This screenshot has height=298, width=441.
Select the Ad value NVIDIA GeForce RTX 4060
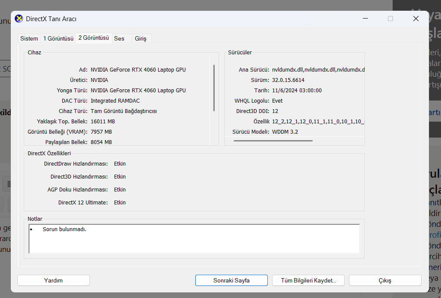pos(138,70)
